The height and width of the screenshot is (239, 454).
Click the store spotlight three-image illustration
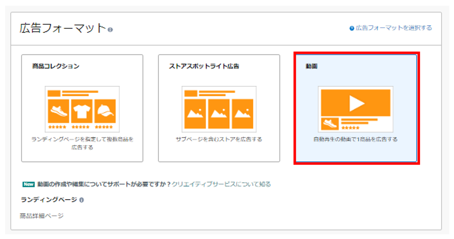[219, 109]
